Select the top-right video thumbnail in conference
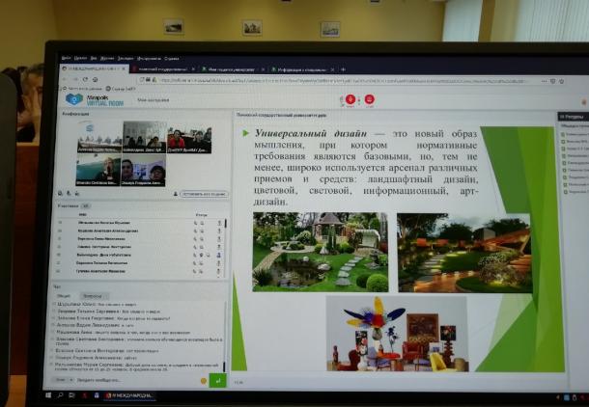 [189, 139]
